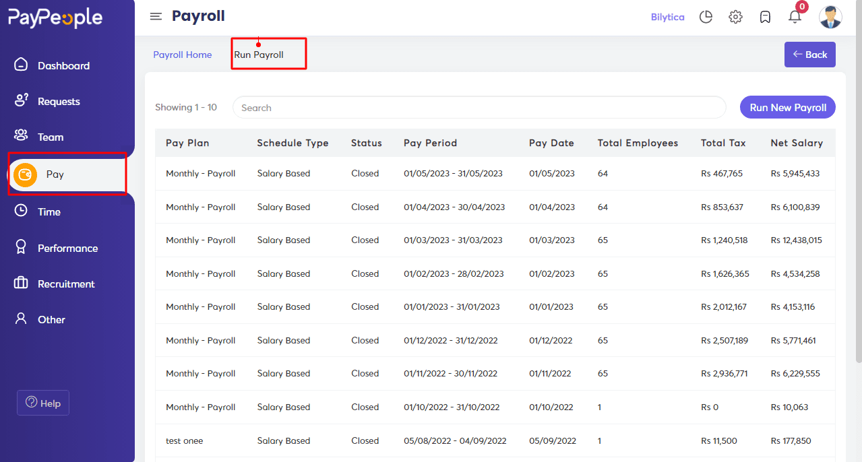Click net salary Rs 10,063
Screen dimensions: 862x462
tap(790, 407)
